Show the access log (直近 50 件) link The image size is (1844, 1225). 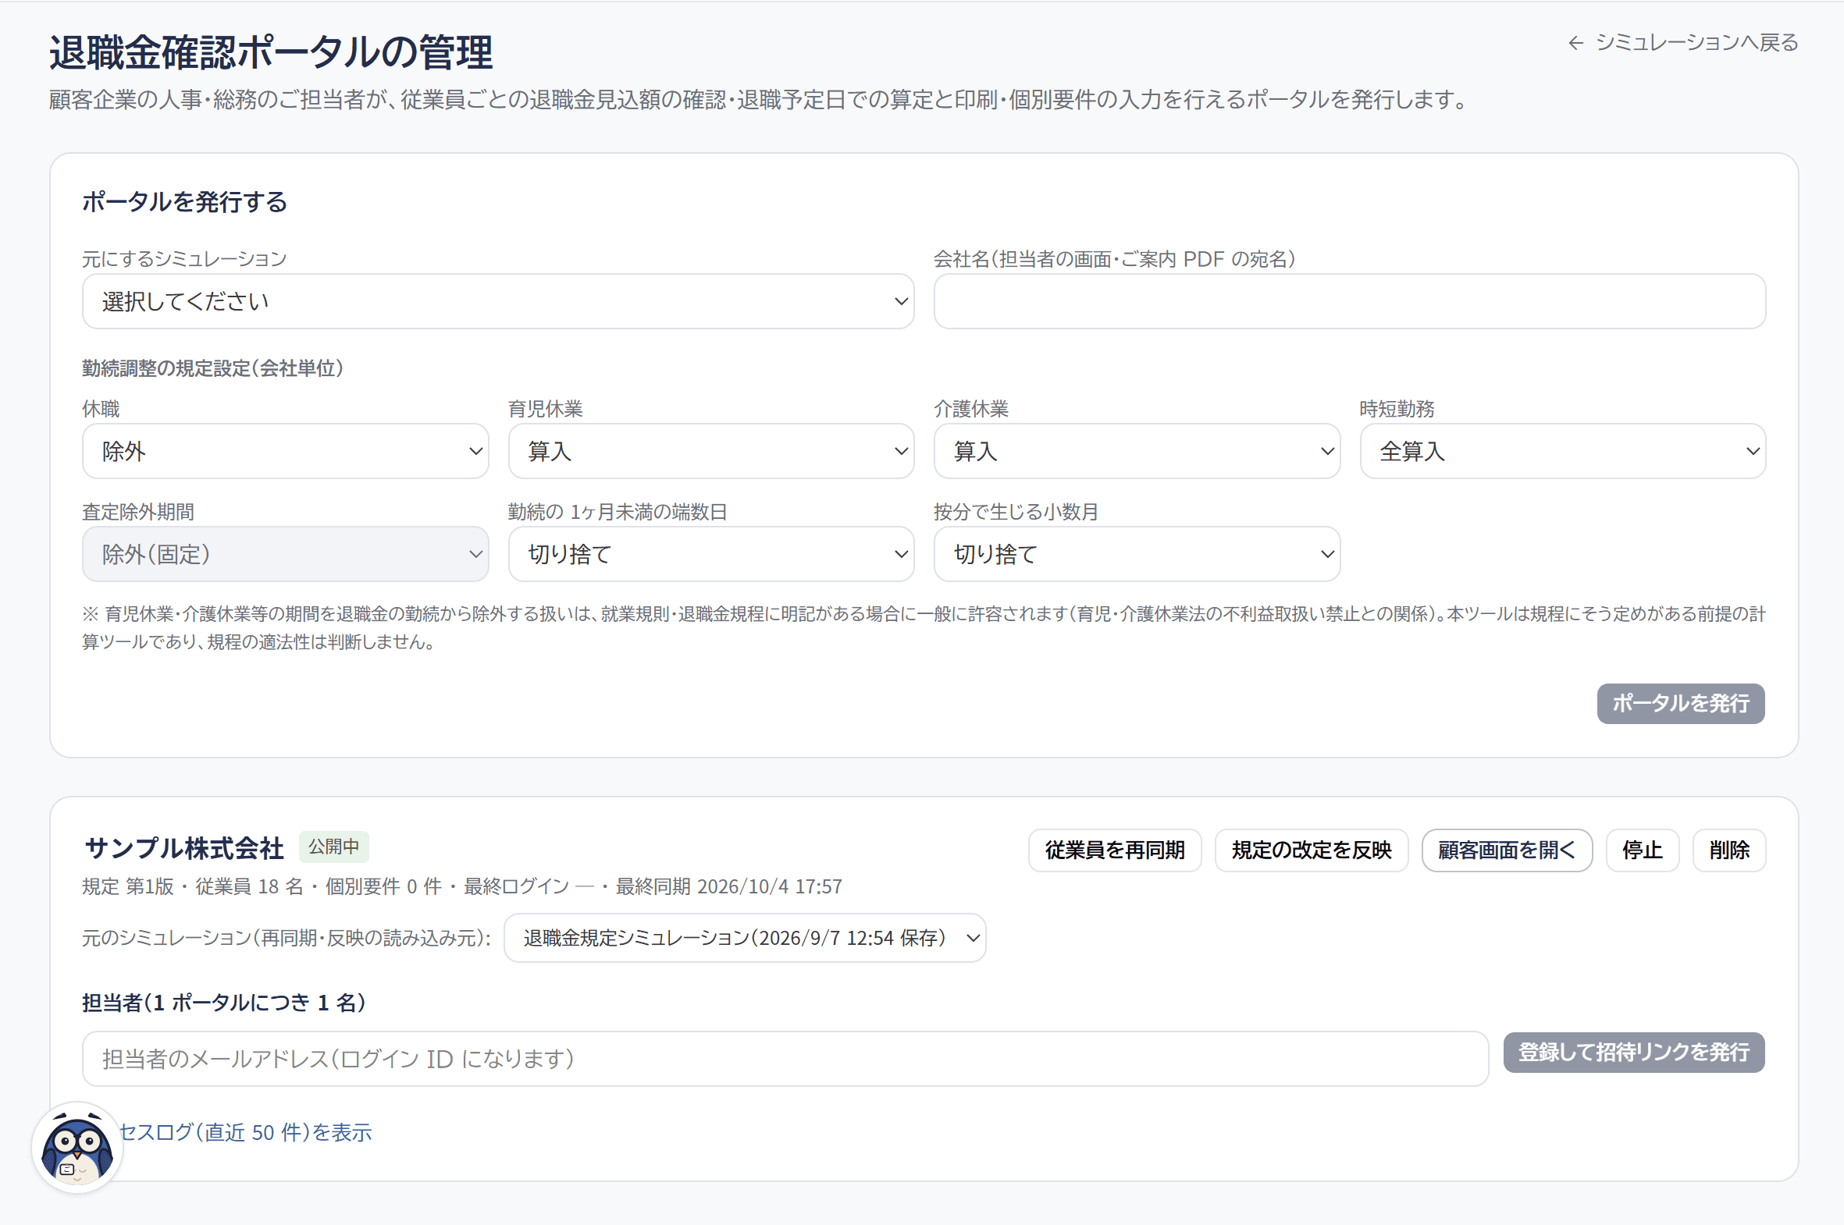pos(244,1132)
